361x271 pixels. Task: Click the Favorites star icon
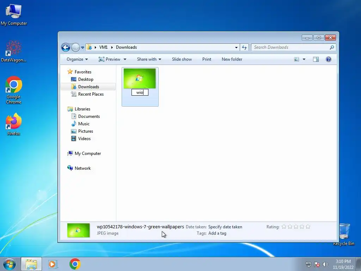point(70,72)
